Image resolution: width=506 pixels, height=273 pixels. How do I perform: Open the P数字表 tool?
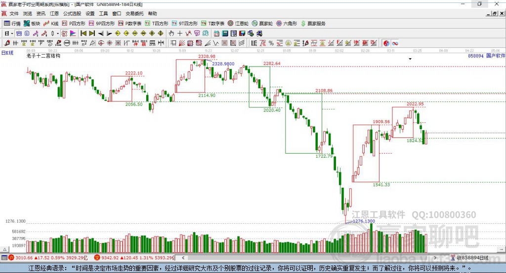coord(130,24)
